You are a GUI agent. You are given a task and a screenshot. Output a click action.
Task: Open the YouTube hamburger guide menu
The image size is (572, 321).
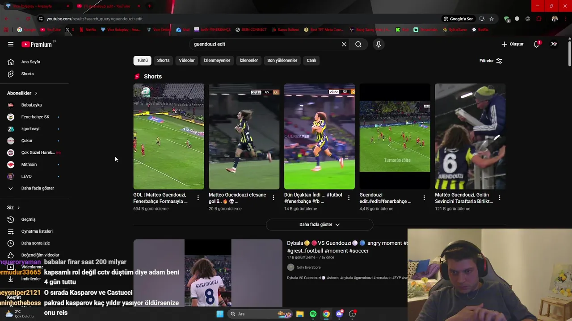click(x=11, y=44)
